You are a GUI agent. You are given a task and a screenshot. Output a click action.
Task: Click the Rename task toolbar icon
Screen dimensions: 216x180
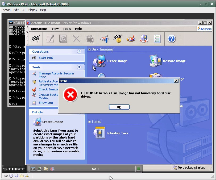pos(90,39)
